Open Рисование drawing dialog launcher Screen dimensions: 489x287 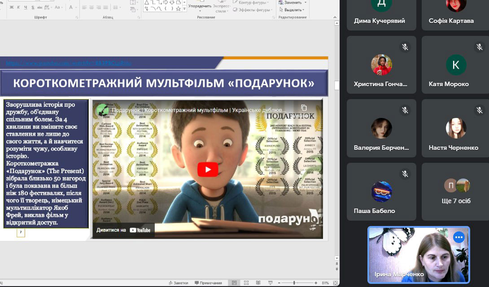tap(273, 17)
